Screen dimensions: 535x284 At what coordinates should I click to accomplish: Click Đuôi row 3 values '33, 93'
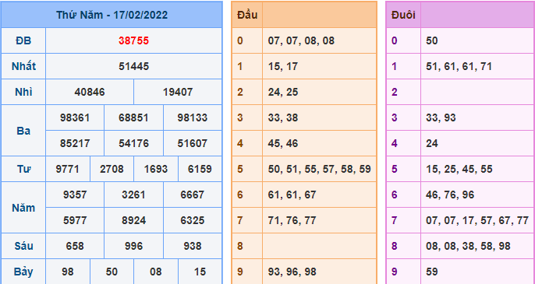coord(441,117)
